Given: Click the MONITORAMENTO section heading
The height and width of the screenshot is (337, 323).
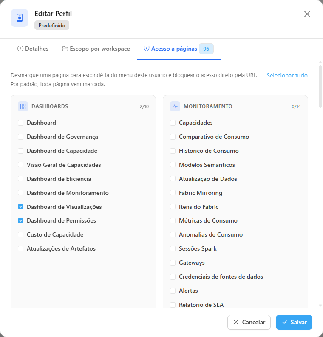Looking at the screenshot, I should (208, 106).
